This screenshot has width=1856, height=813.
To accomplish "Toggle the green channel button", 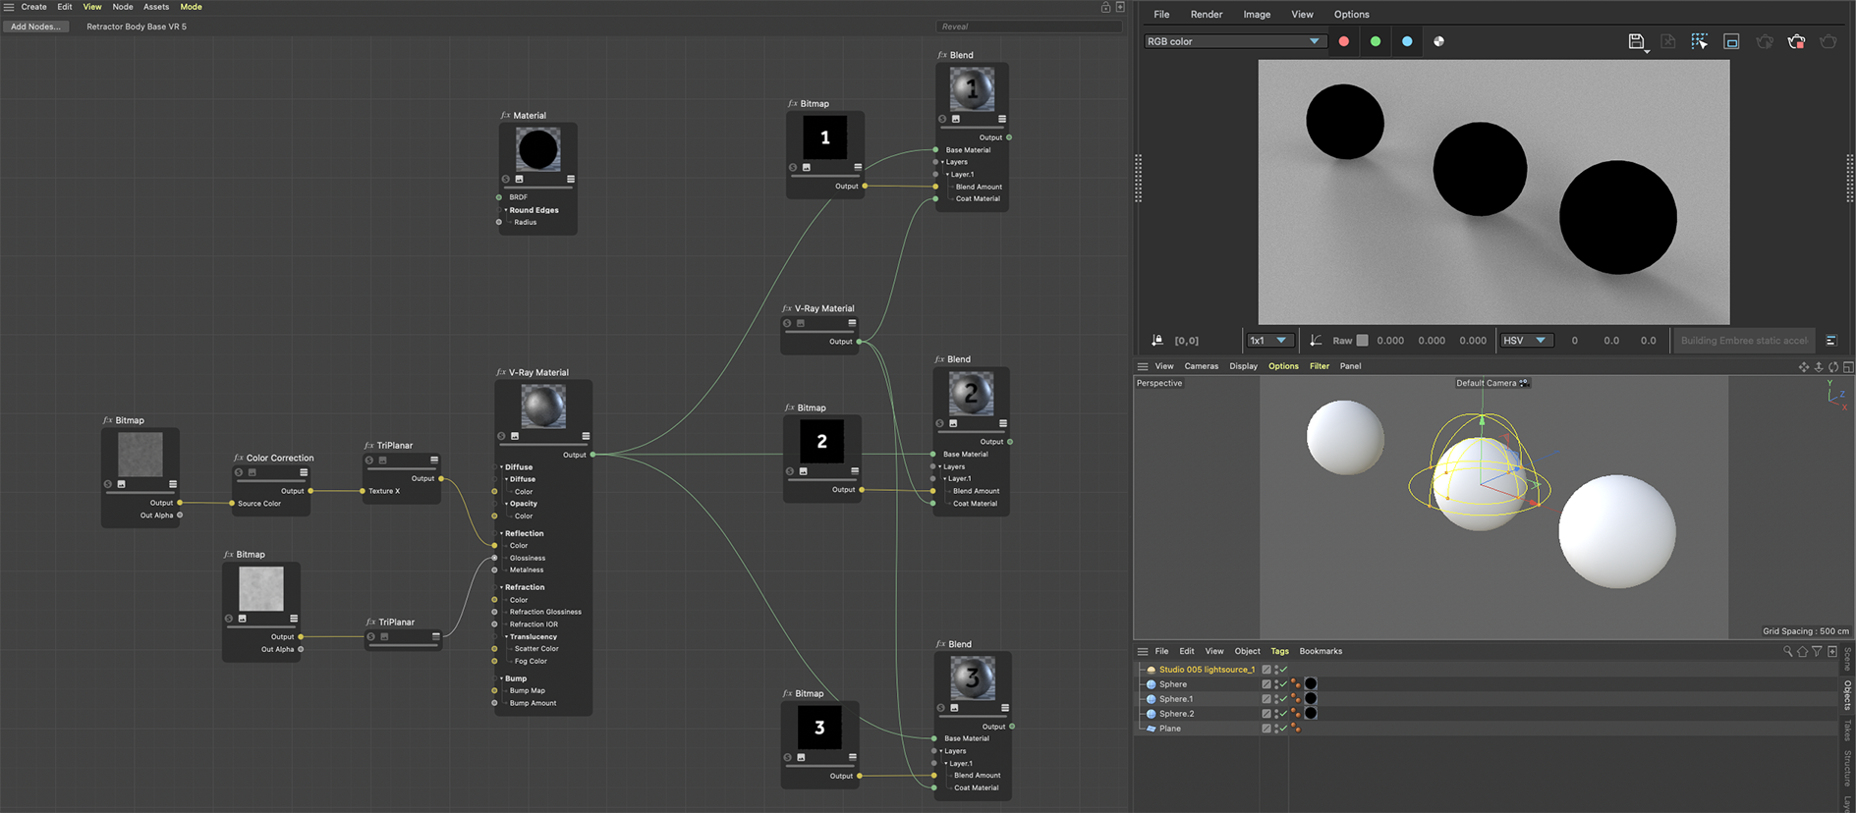I will pyautogui.click(x=1376, y=41).
